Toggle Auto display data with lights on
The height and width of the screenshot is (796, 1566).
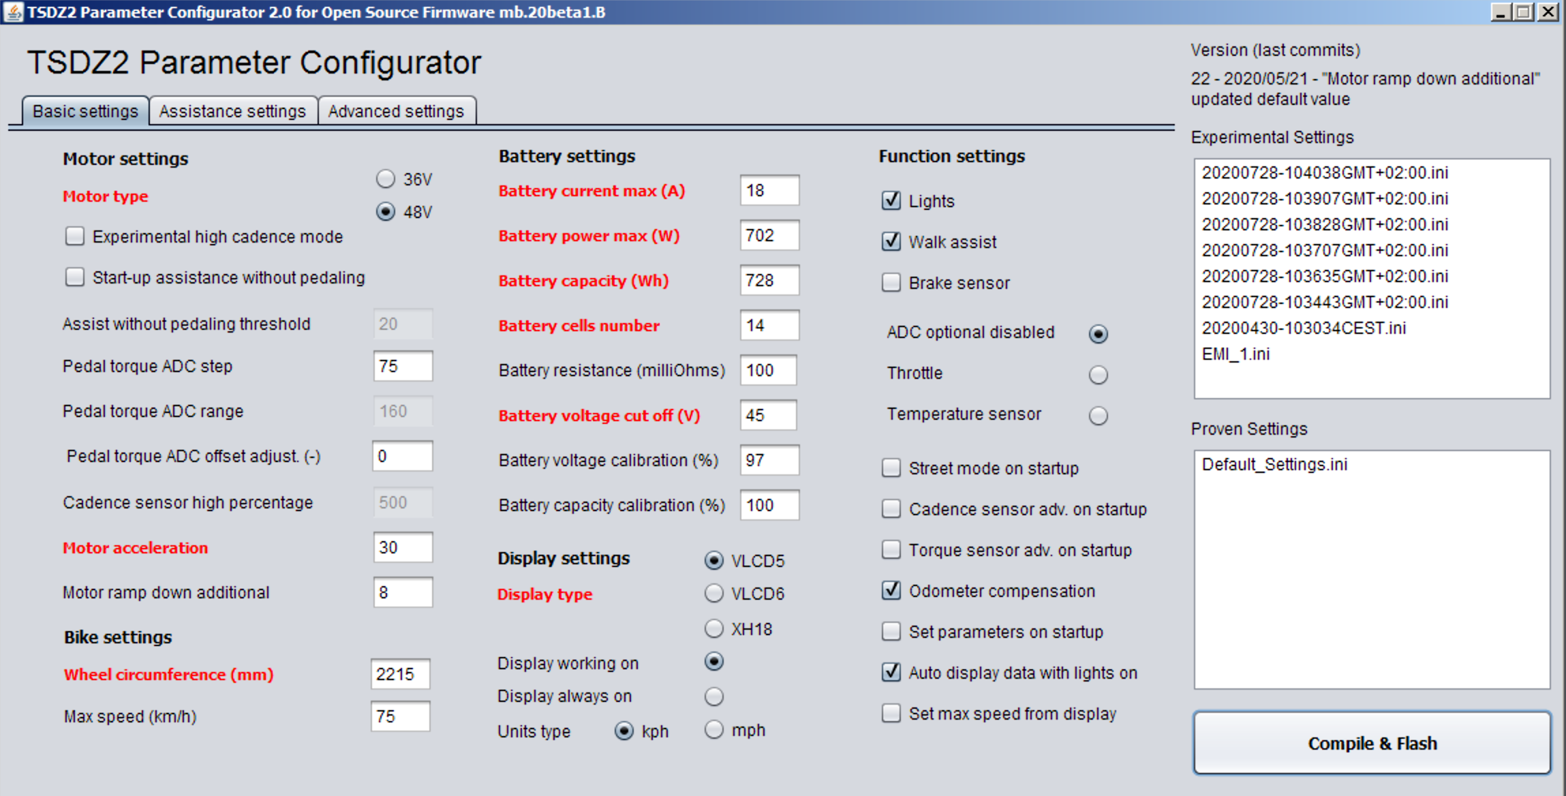point(1010,673)
